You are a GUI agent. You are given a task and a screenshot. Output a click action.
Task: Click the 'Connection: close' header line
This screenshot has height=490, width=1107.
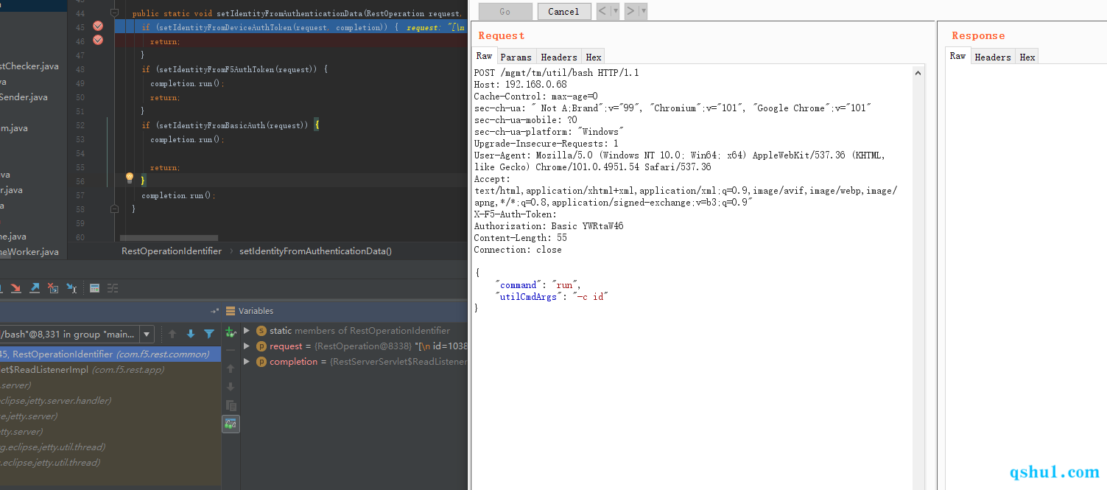(x=518, y=250)
